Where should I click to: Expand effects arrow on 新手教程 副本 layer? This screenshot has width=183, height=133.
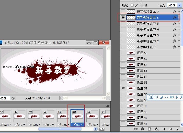pos(179,47)
